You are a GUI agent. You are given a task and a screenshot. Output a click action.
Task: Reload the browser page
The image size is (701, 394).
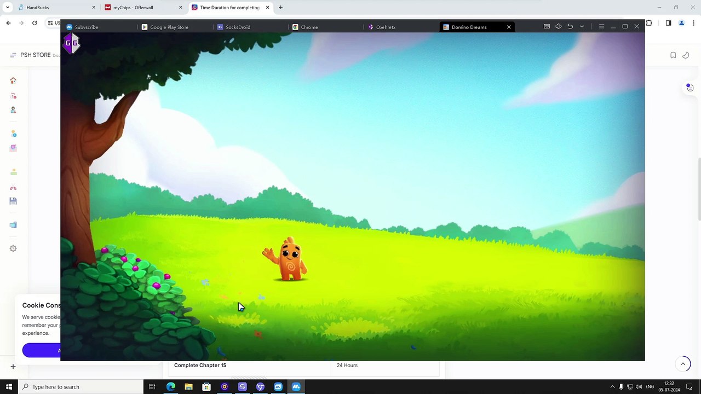point(35,23)
